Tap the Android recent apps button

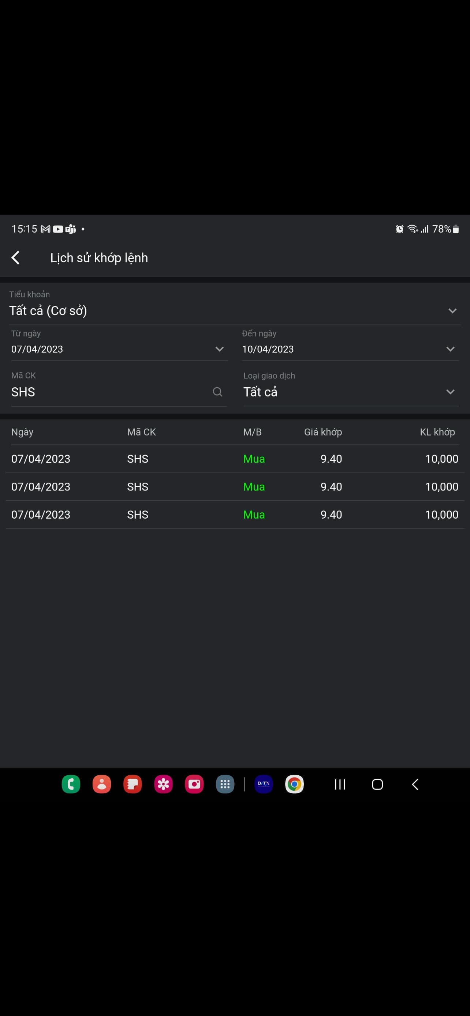[340, 784]
